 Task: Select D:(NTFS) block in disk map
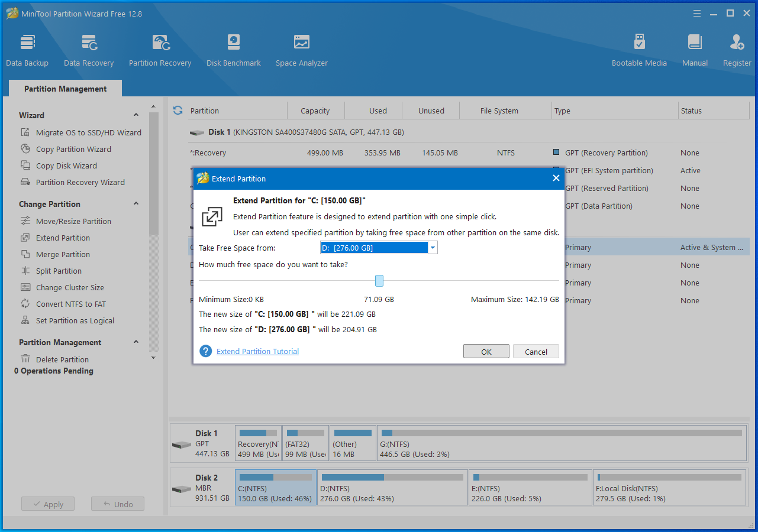(393, 488)
